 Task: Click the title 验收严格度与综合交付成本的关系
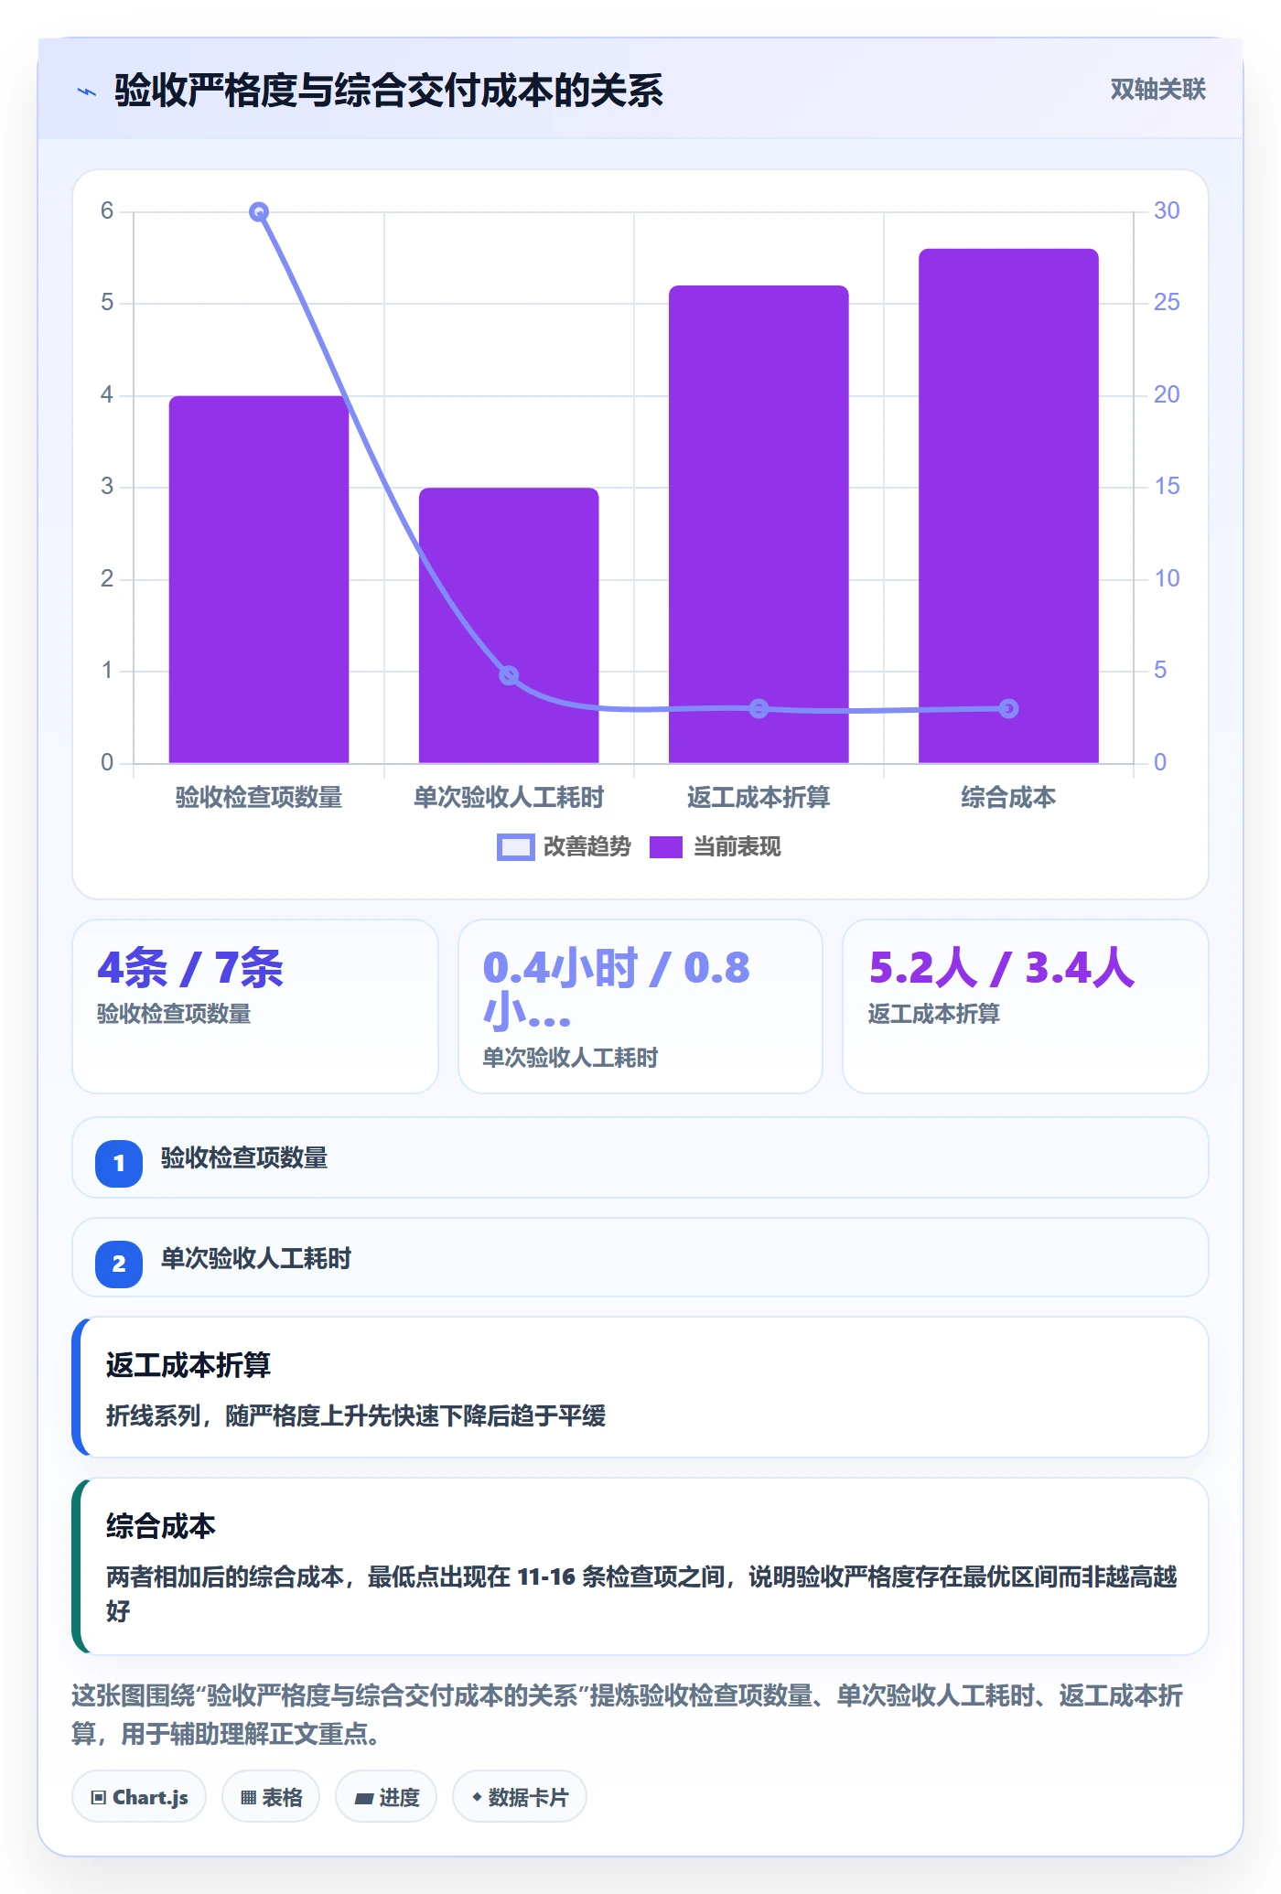coord(389,91)
